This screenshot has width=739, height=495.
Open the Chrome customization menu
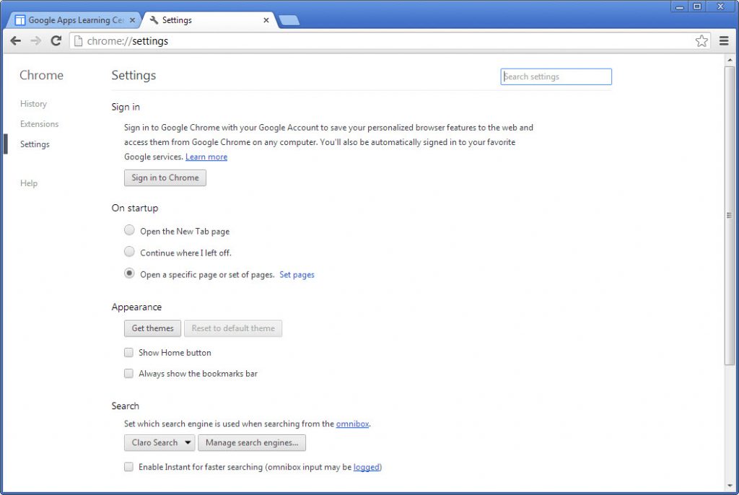(725, 41)
